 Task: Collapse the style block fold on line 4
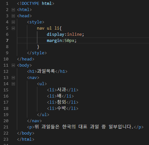click(x=13, y=22)
